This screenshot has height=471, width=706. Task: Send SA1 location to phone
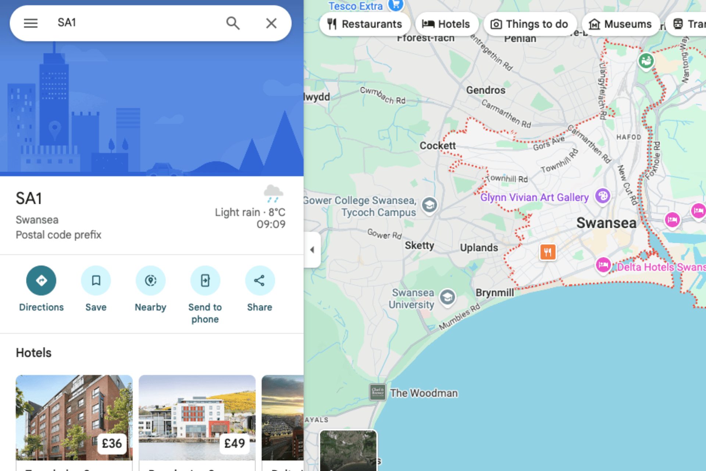(205, 280)
